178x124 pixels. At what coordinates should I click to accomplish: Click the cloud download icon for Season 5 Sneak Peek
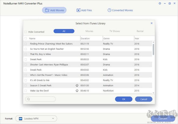tap(77, 86)
